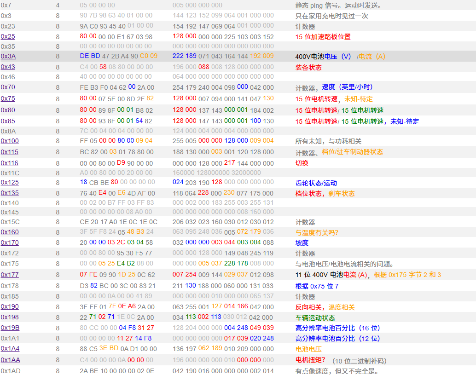Click the 0x116 ID link
476x375 pixels.
click(x=10, y=163)
